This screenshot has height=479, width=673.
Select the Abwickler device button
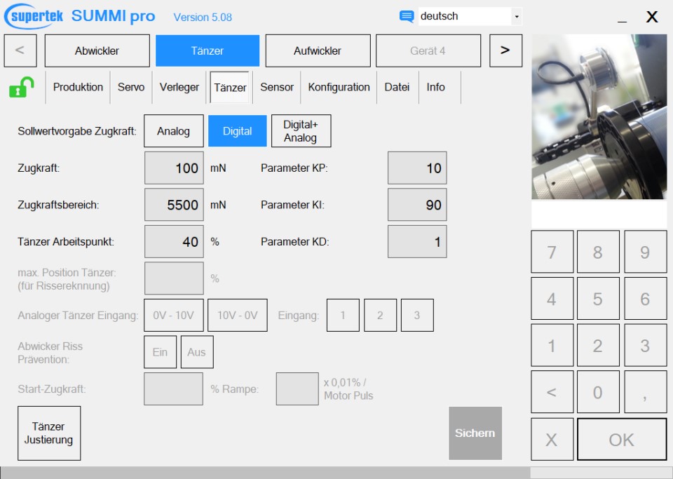pos(97,50)
